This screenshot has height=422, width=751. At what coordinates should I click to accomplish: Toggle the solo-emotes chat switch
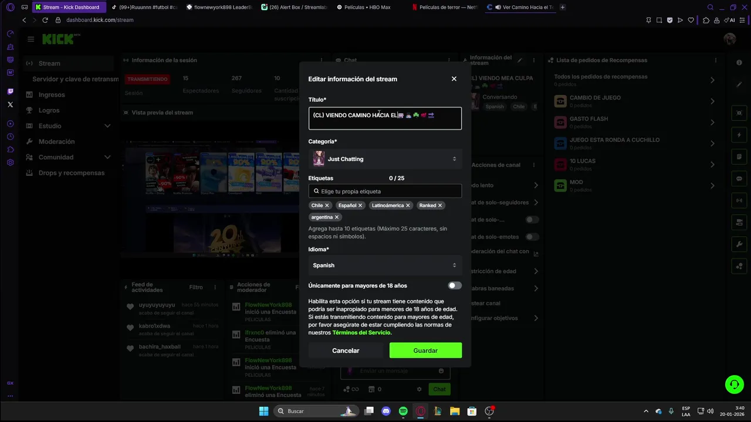click(532, 237)
